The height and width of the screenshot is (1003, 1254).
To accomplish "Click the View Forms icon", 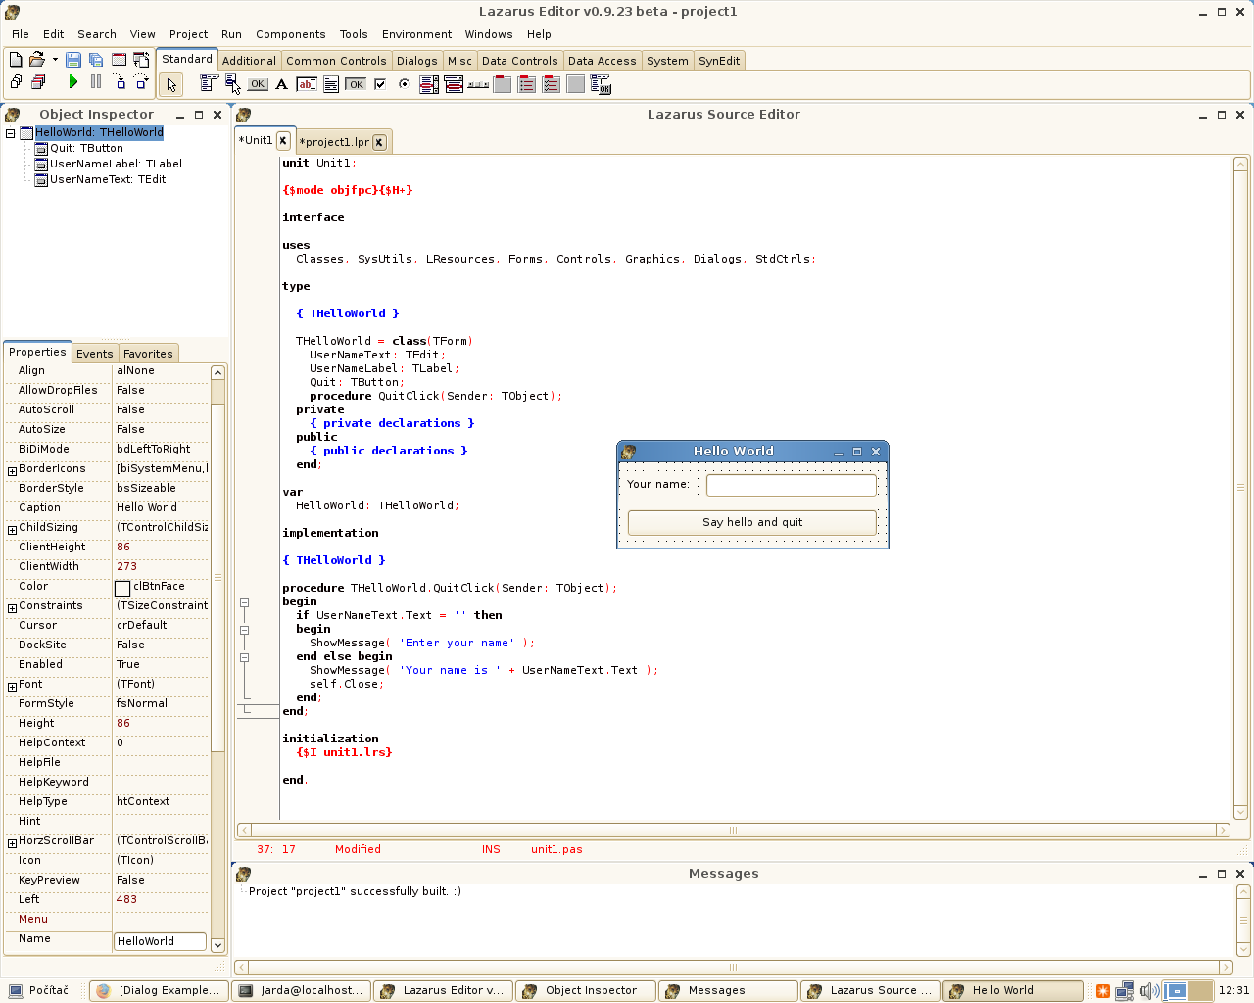I will coord(38,82).
